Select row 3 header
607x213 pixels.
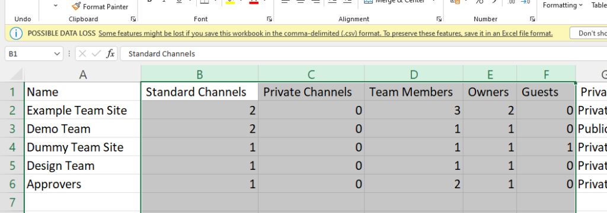point(12,129)
